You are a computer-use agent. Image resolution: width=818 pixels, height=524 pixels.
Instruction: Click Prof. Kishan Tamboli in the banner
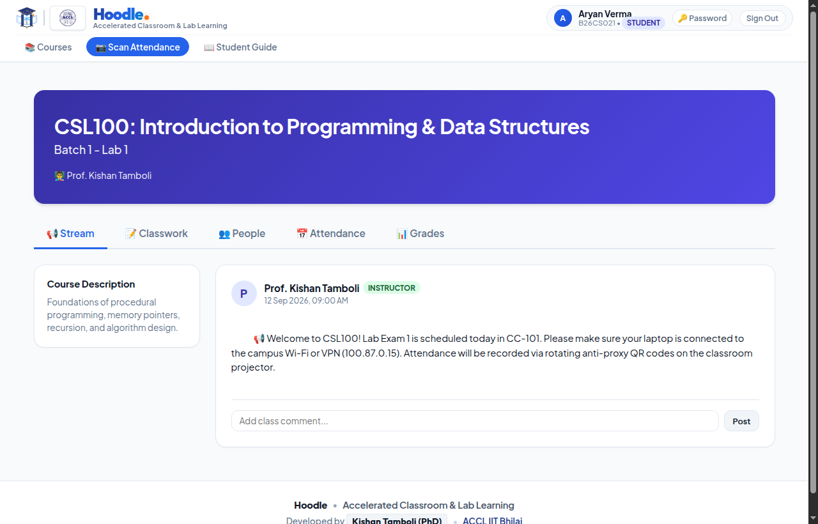click(x=109, y=175)
